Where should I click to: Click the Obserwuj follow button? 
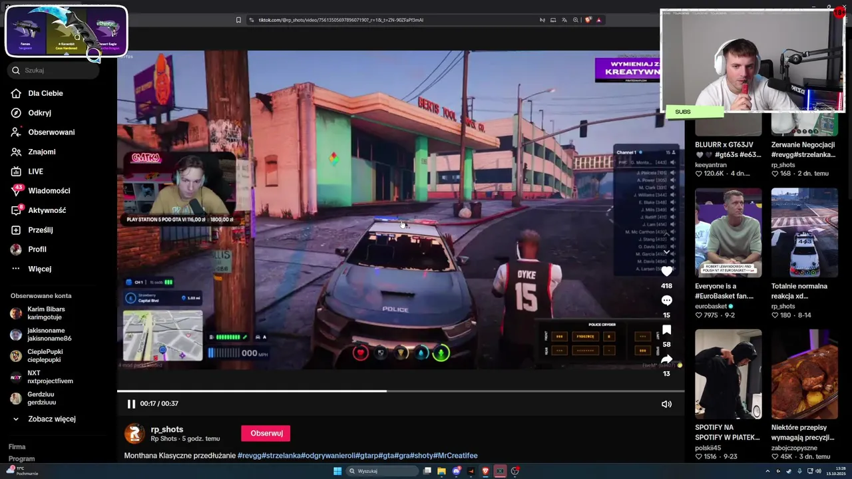[x=266, y=433]
